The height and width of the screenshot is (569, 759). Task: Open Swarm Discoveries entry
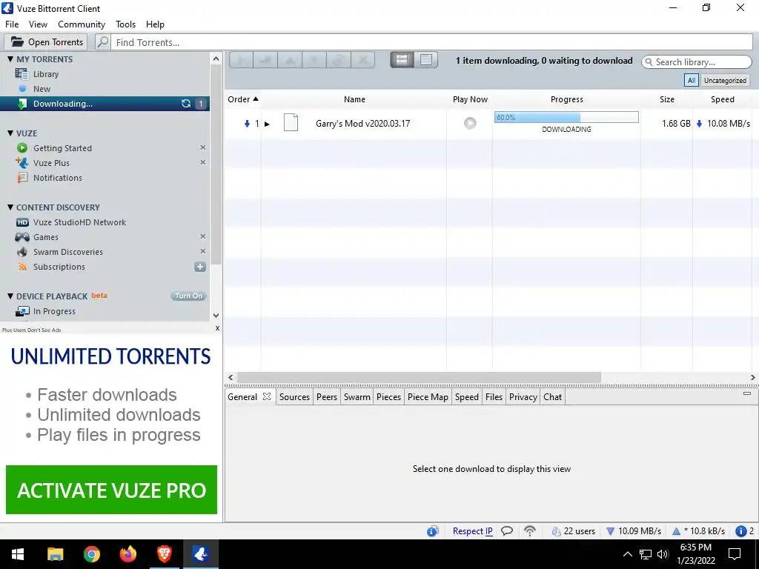67,252
